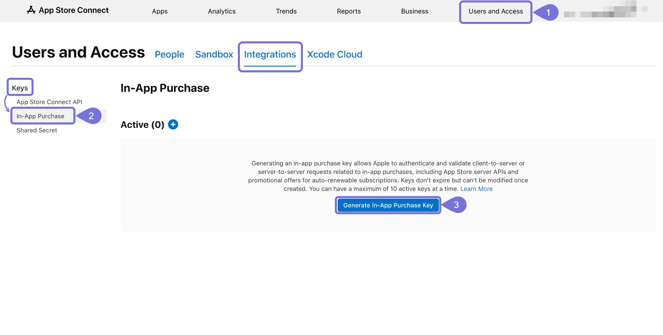Open the Apps section
The image size is (663, 335).
[160, 12]
